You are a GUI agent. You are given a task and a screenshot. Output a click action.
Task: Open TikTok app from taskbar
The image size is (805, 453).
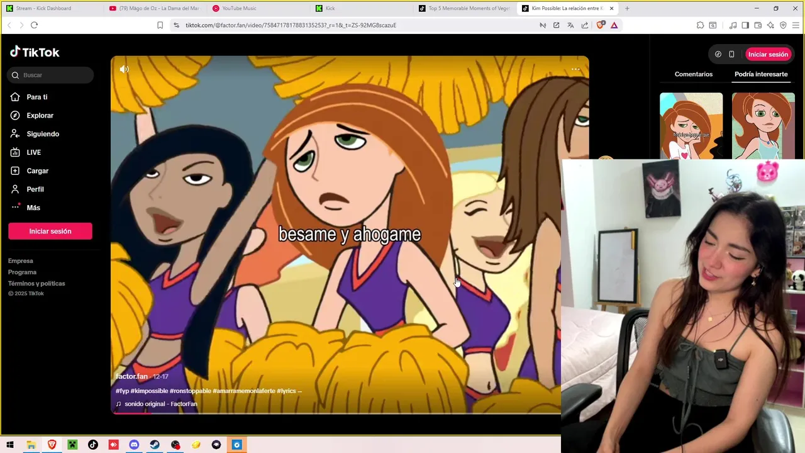93,445
